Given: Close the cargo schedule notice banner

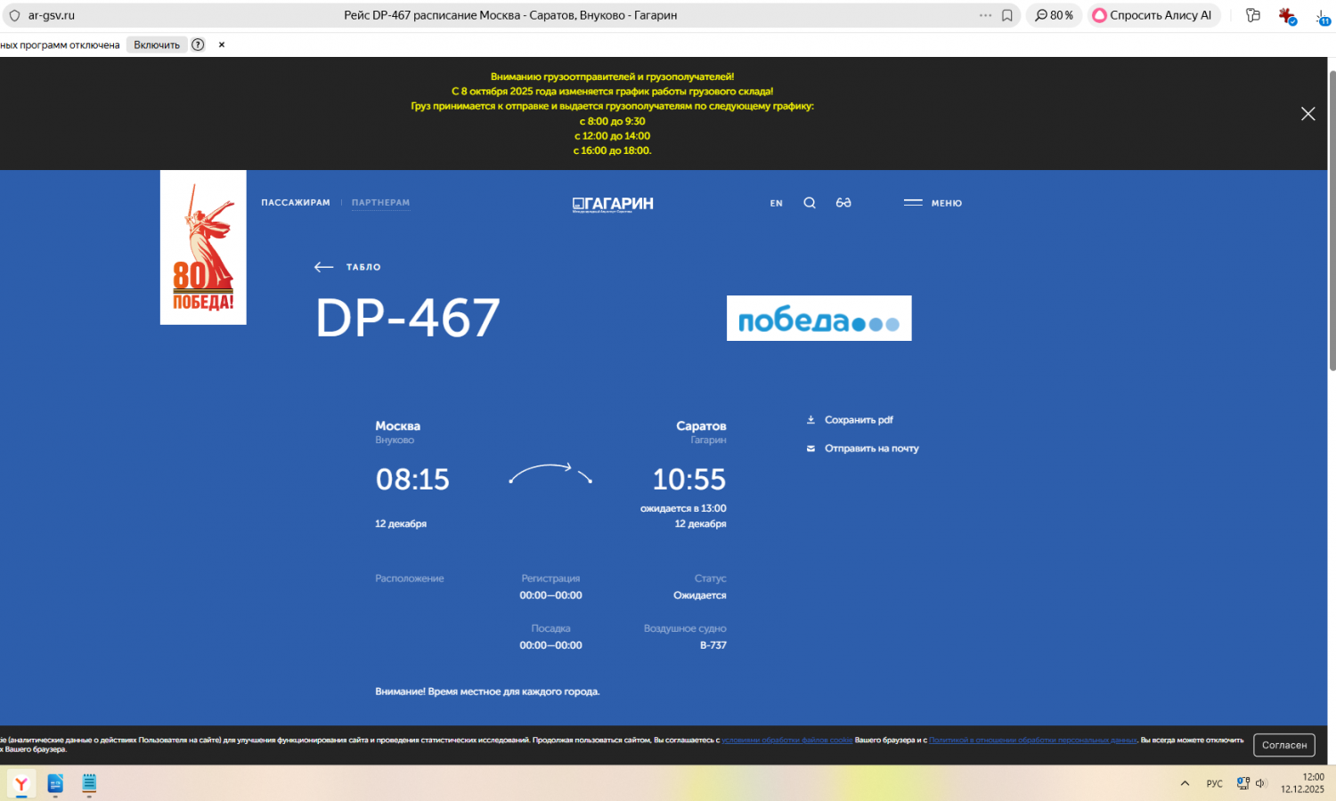Looking at the screenshot, I should click(x=1307, y=114).
